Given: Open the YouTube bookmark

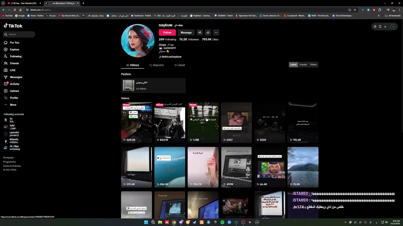Looking at the screenshot, I should (7, 16).
